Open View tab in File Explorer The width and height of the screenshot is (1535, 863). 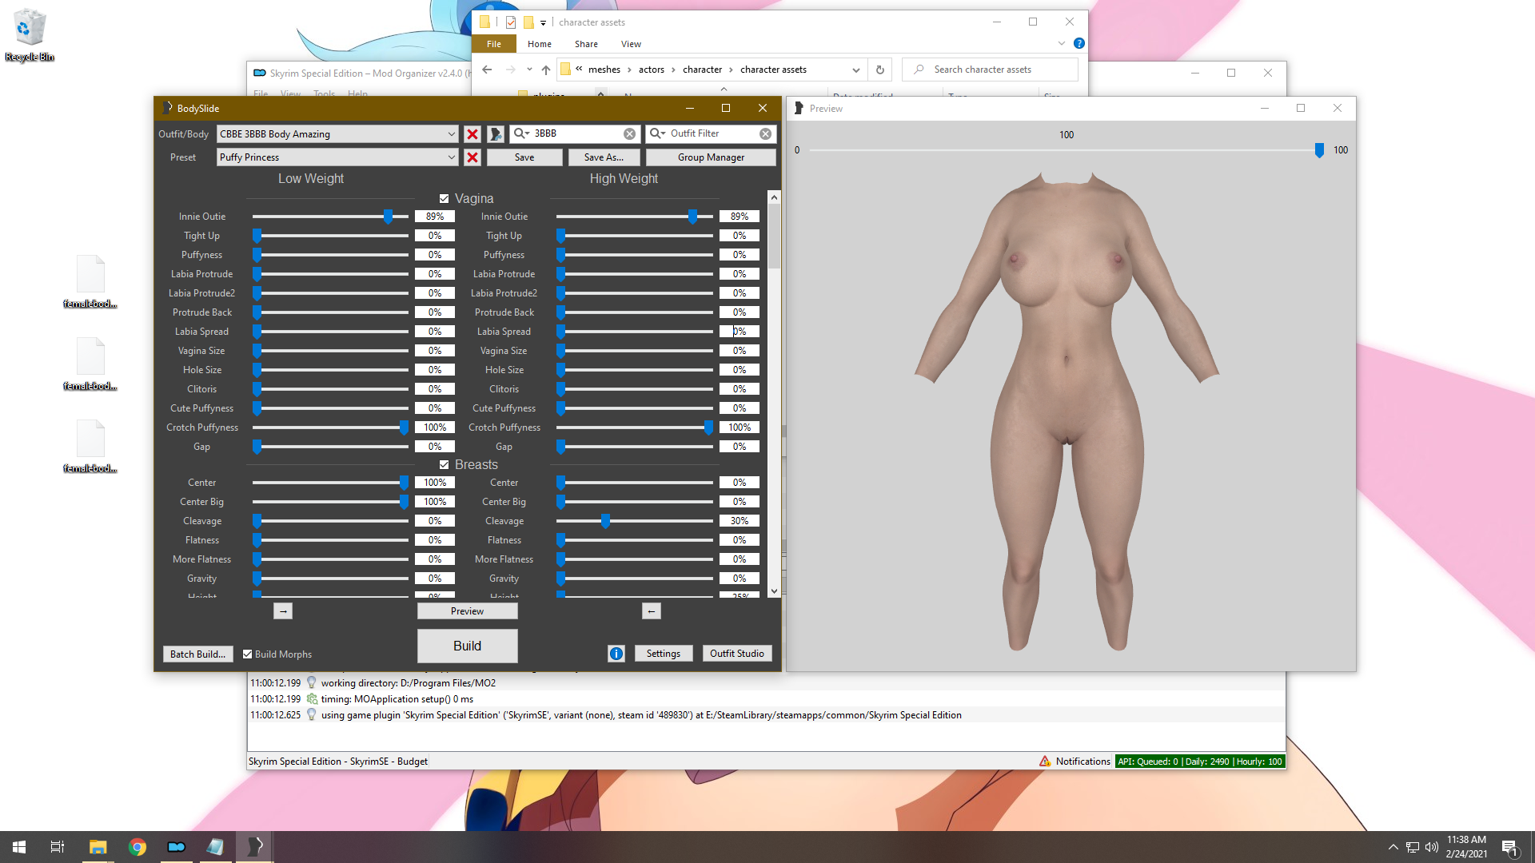631,44
